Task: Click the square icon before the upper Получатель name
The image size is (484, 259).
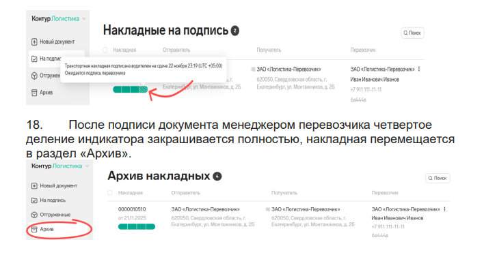Action: point(253,70)
